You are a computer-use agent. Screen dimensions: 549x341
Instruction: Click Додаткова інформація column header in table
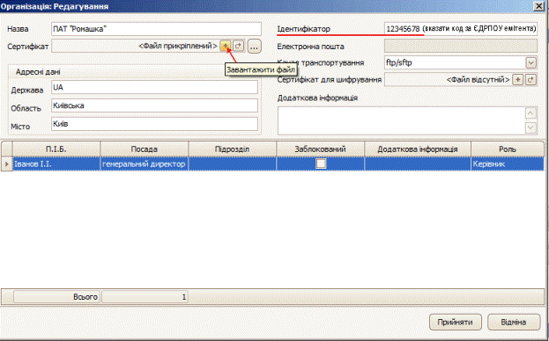(x=418, y=149)
